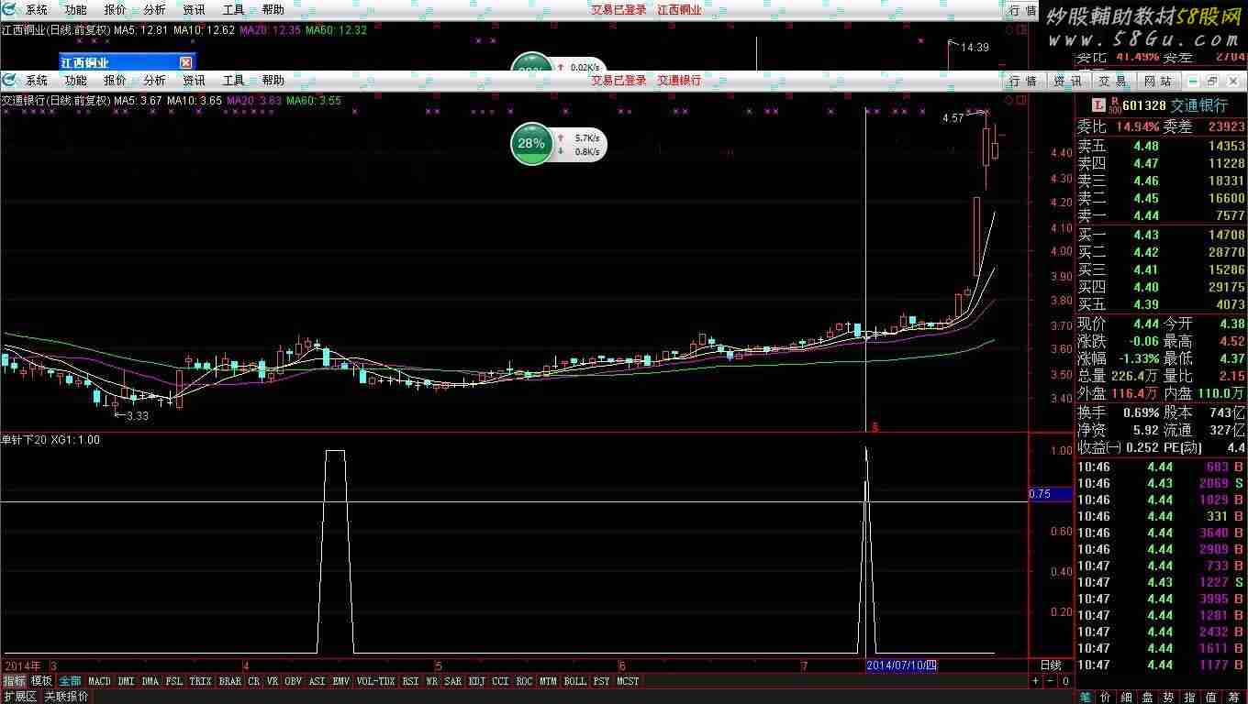
Task: Click the 日线 period label
Action: tap(1051, 665)
